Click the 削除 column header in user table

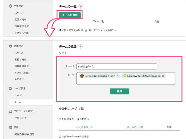point(169,127)
